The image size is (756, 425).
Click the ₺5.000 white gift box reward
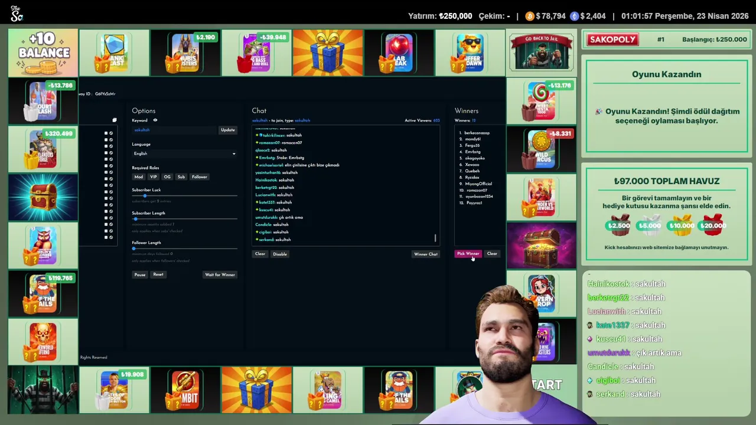point(650,225)
